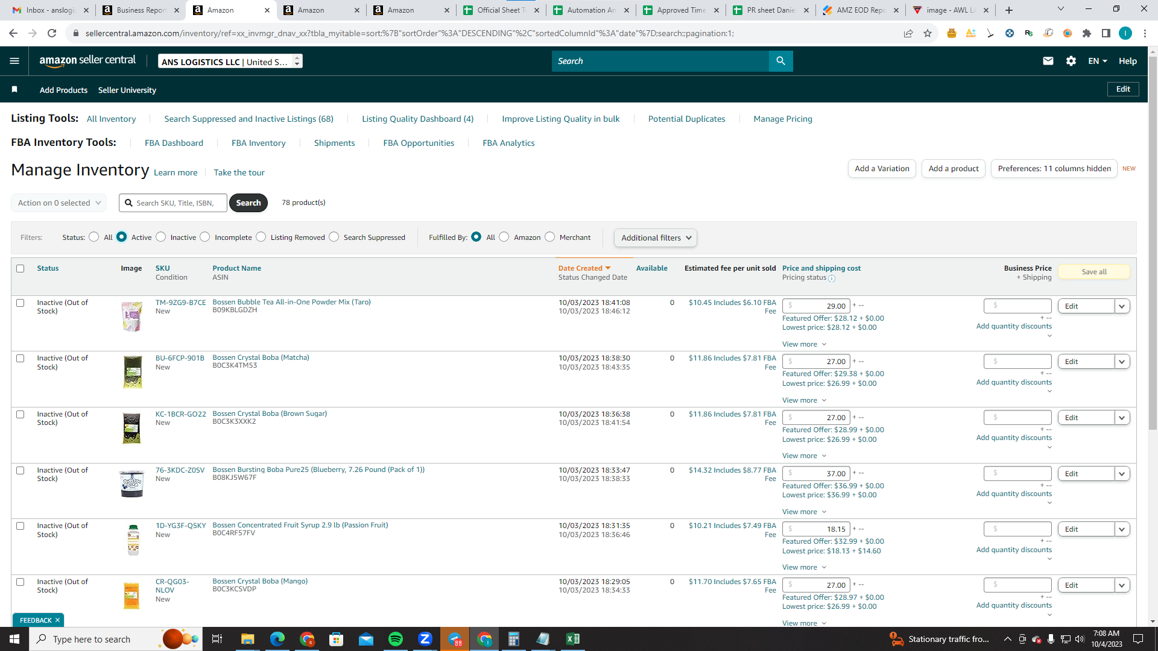Screen dimensions: 1158x651
Task: Click the Save all button
Action: point(1094,272)
